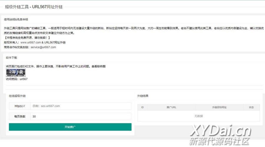
Task: Click the 每页条数 field label
Action: coord(20,116)
